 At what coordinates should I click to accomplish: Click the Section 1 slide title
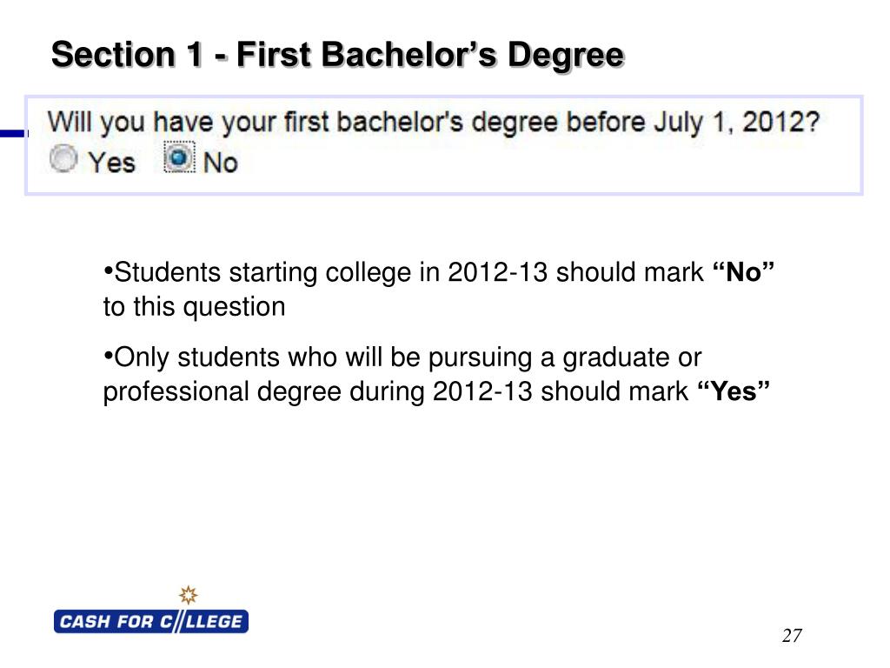coord(338,55)
